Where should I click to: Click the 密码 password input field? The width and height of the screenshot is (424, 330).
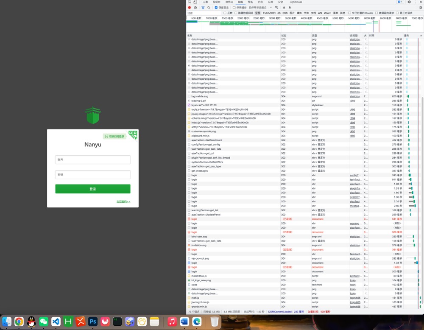93,175
